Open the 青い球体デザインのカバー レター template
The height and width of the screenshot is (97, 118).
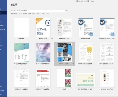(x=107, y=27)
